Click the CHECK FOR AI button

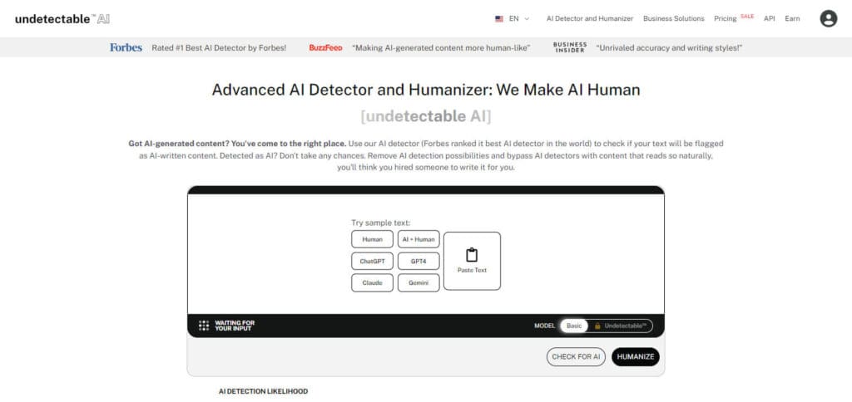[x=576, y=357]
